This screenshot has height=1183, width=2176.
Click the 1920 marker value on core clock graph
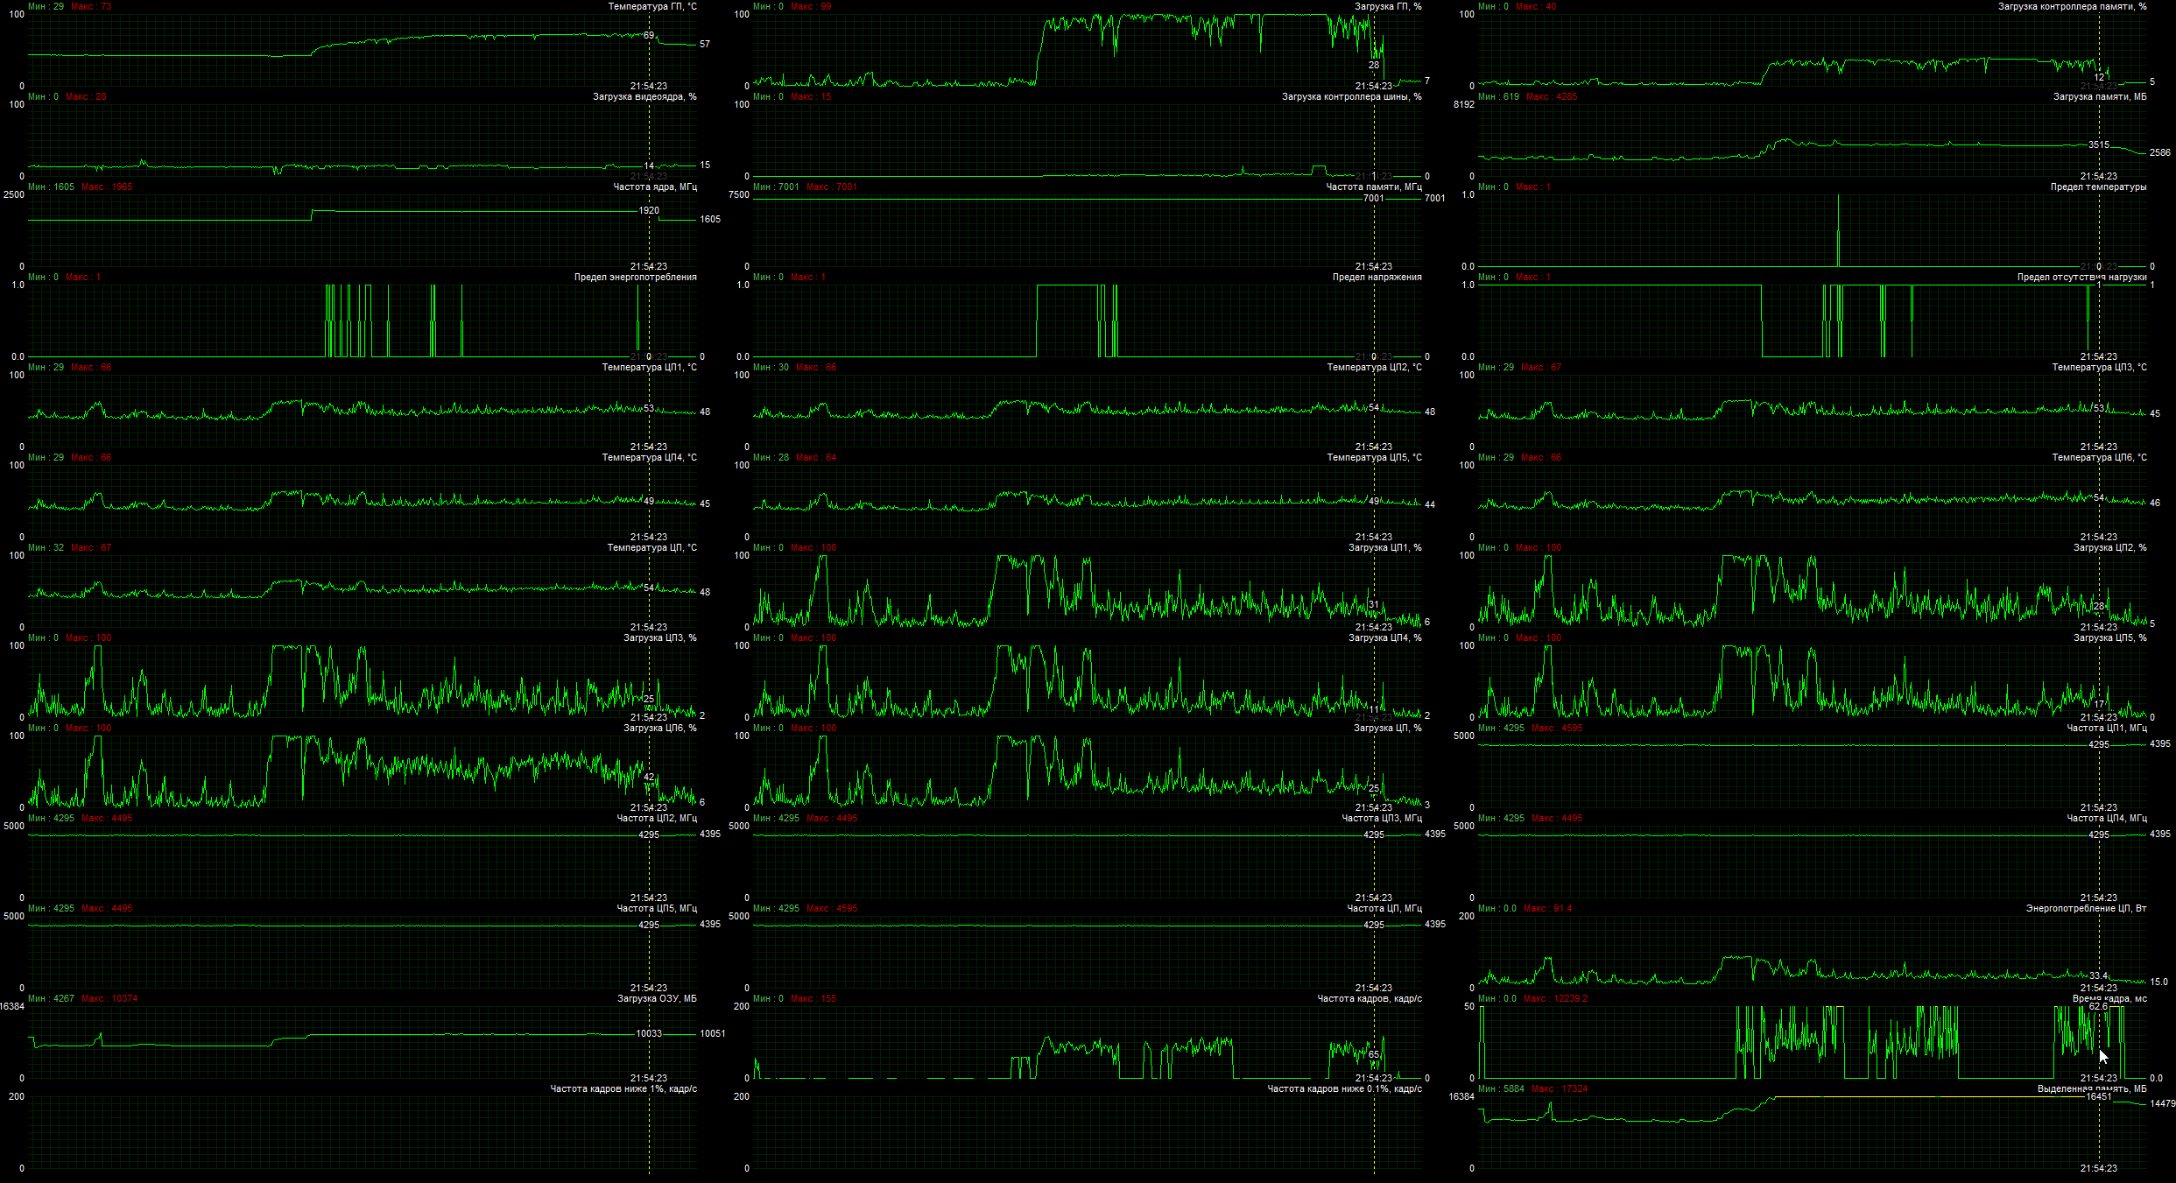point(649,210)
